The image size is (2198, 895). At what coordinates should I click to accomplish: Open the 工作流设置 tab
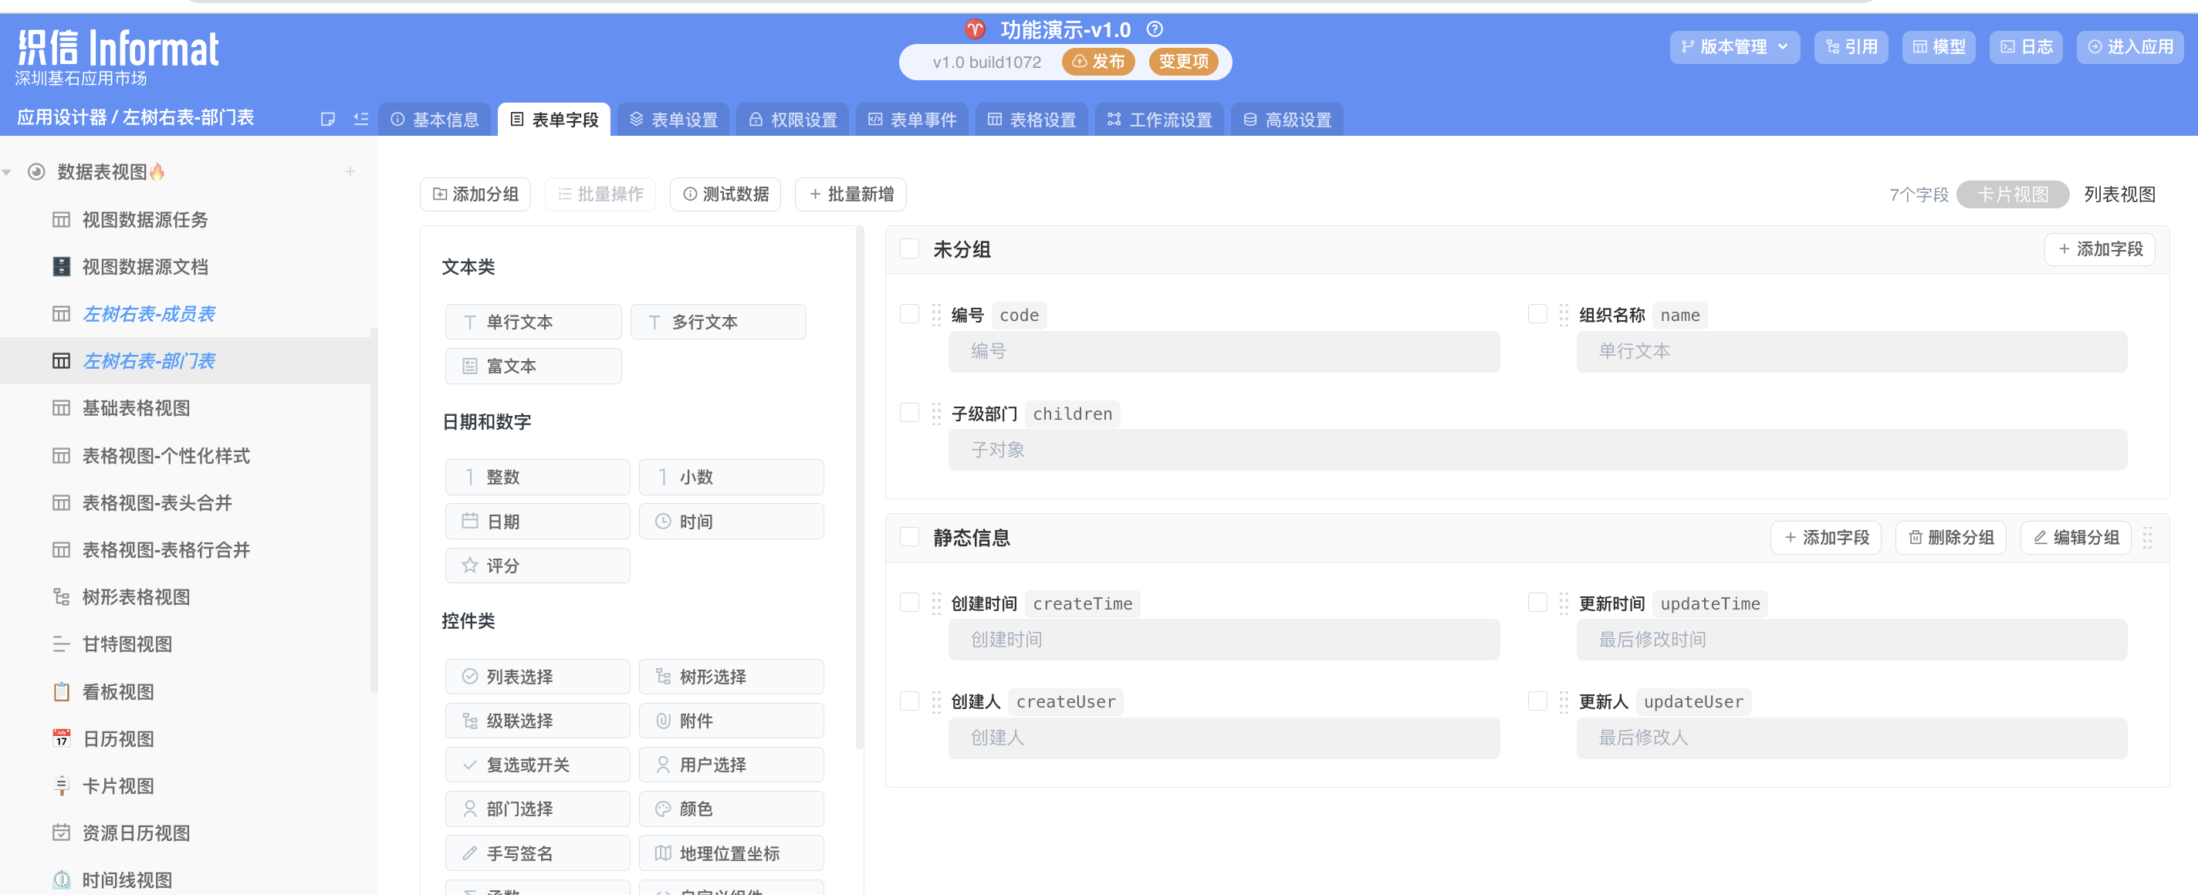point(1159,120)
